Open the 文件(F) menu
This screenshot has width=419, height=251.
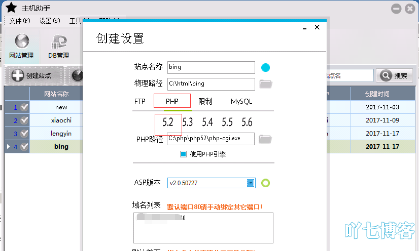20,21
